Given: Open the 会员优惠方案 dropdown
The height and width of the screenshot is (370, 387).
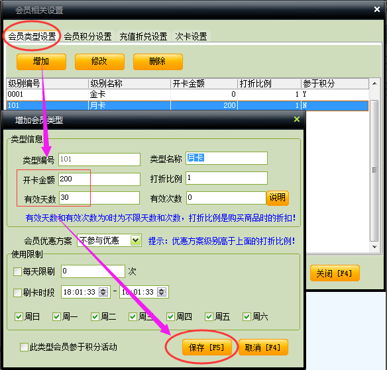Looking at the screenshot, I should [x=135, y=240].
